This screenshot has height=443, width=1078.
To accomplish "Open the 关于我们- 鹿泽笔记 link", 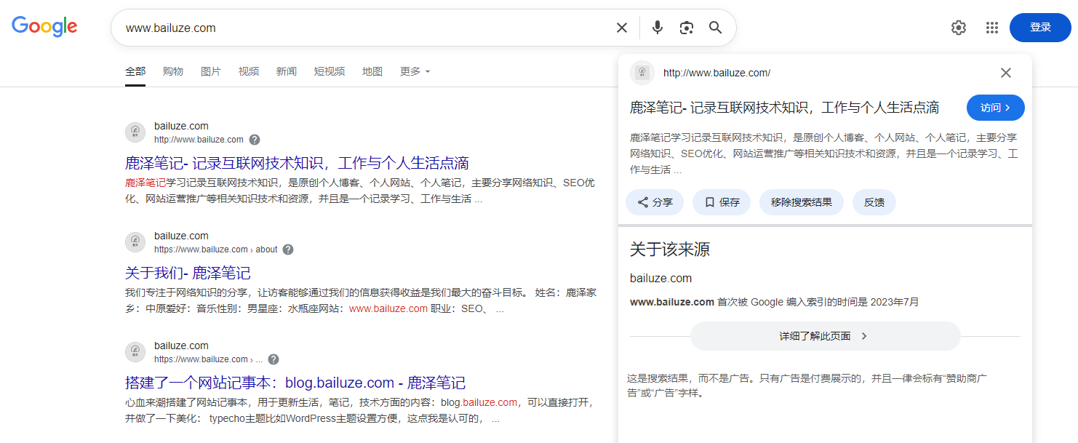I will [x=188, y=273].
